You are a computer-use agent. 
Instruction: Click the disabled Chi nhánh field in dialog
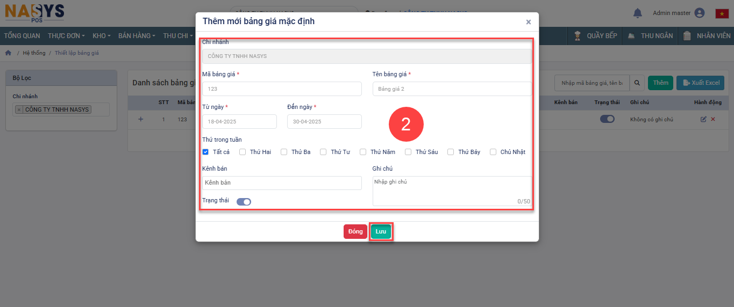[x=367, y=56]
